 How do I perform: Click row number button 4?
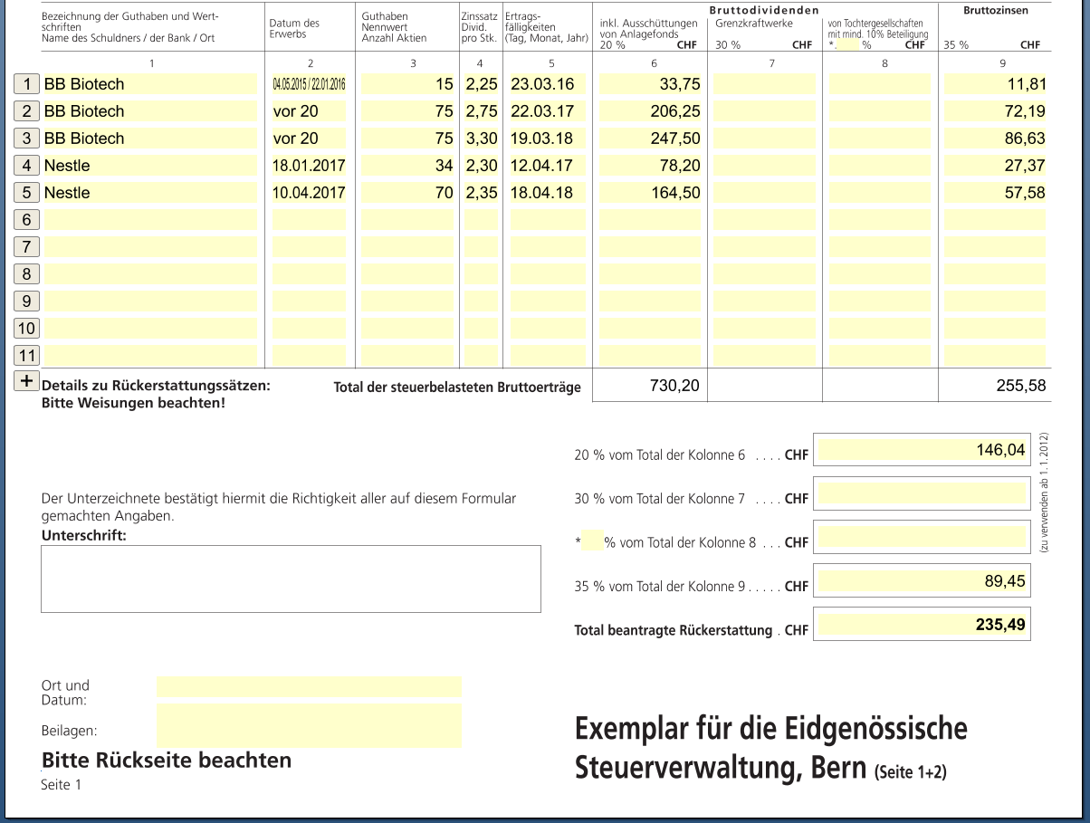pos(27,166)
